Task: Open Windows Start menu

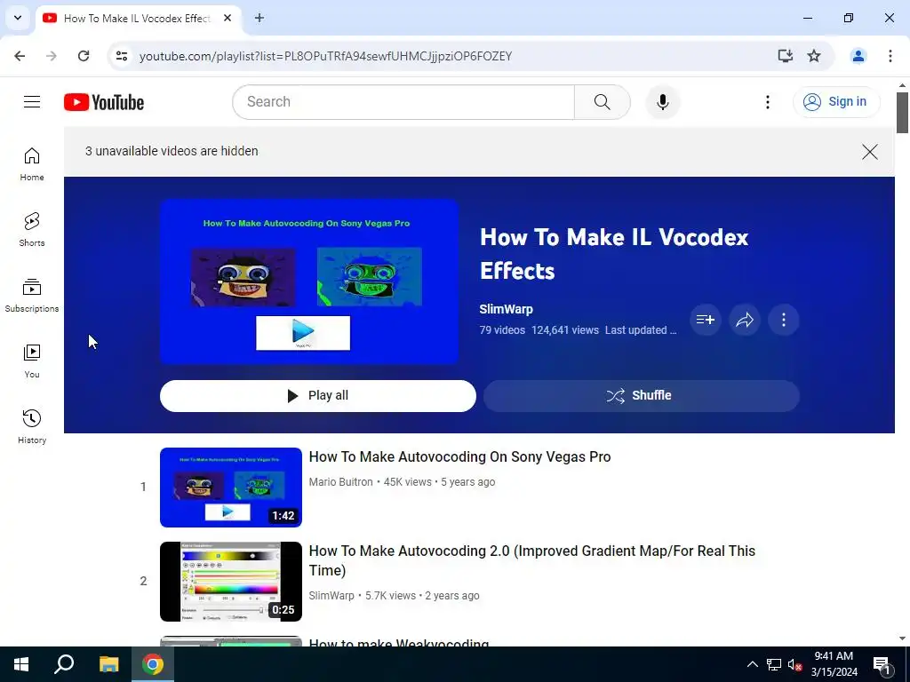Action: coord(21,664)
